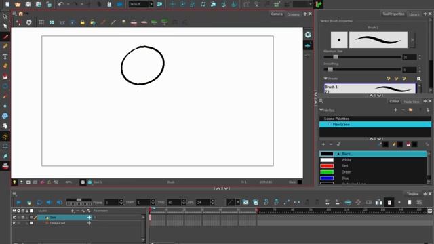This screenshot has width=434, height=244.
Task: Open the Library tab
Action: 414,14
